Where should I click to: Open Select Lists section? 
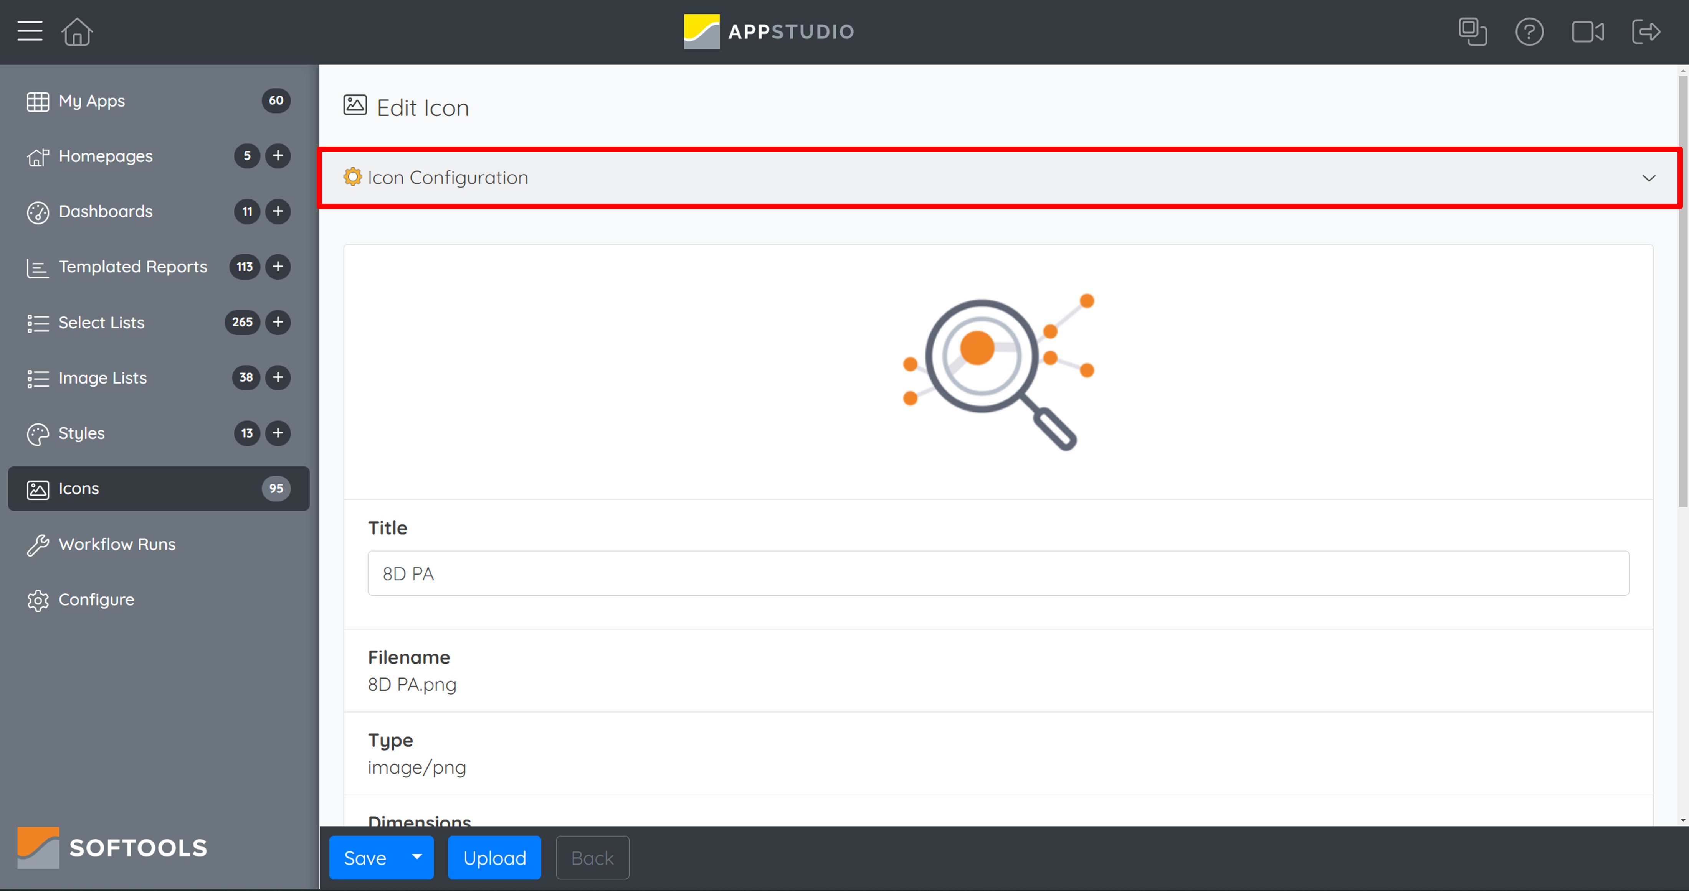pos(101,322)
